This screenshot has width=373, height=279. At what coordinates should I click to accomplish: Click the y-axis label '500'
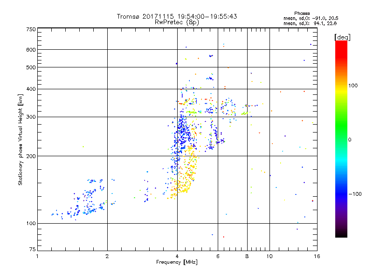tap(31, 67)
